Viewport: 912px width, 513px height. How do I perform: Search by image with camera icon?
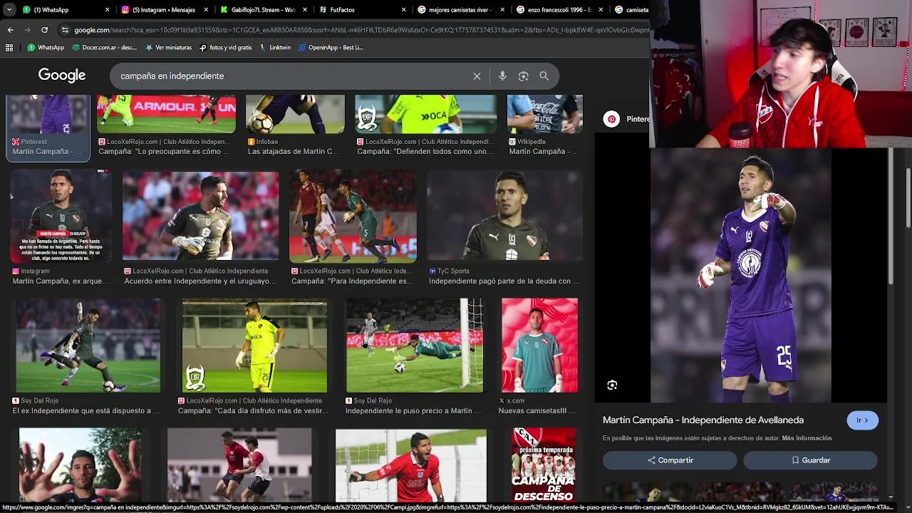[x=523, y=76]
